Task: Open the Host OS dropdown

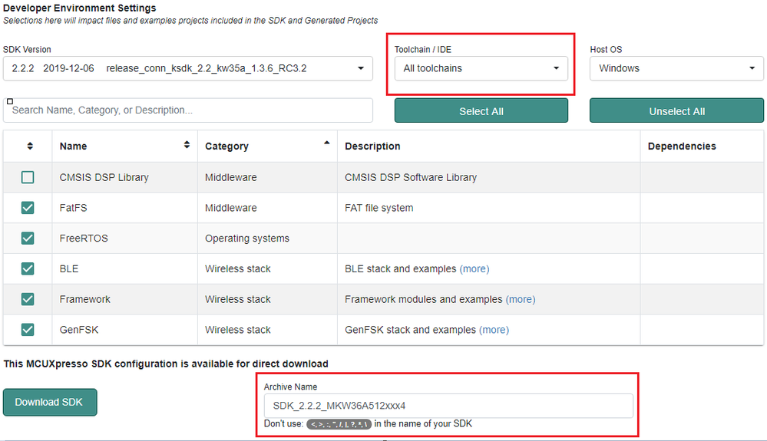Action: tap(676, 68)
